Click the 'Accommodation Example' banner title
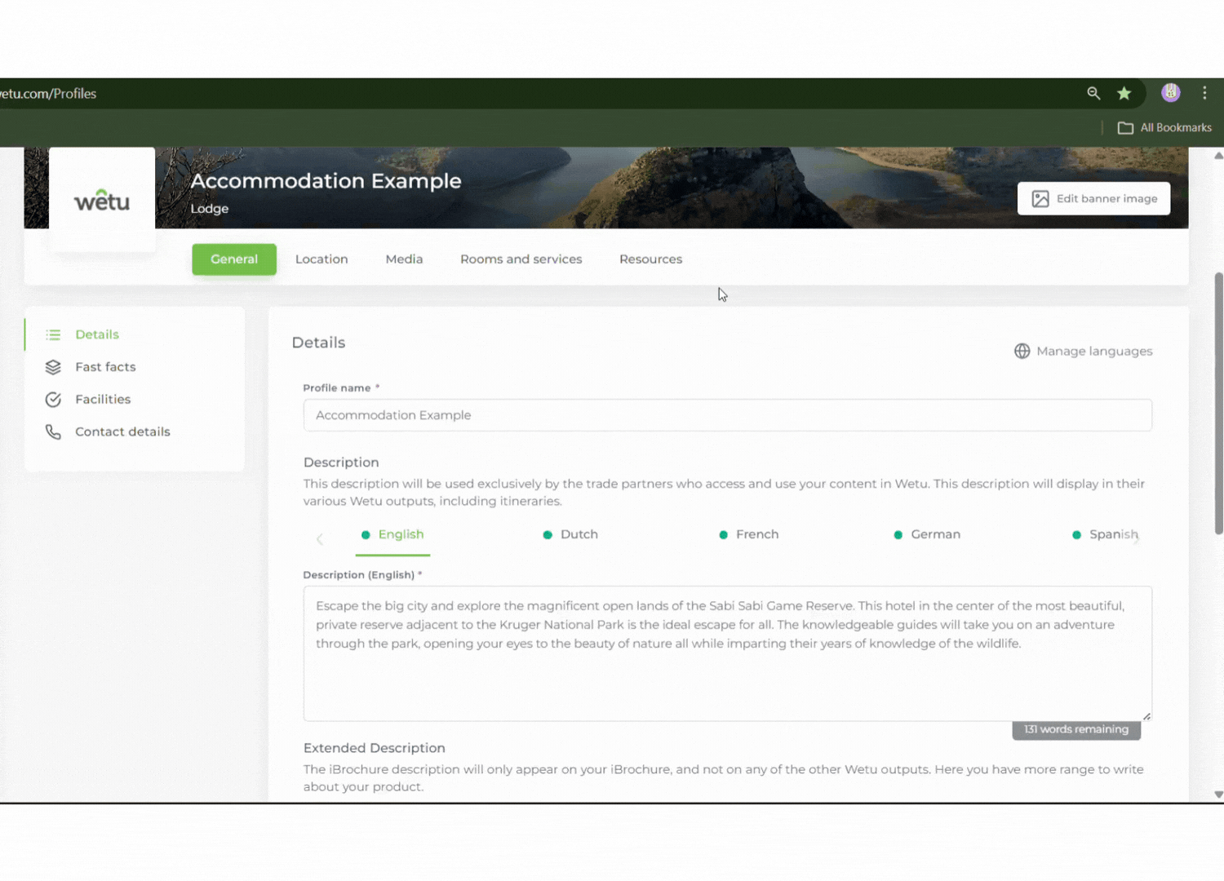The image size is (1224, 881). point(326,181)
